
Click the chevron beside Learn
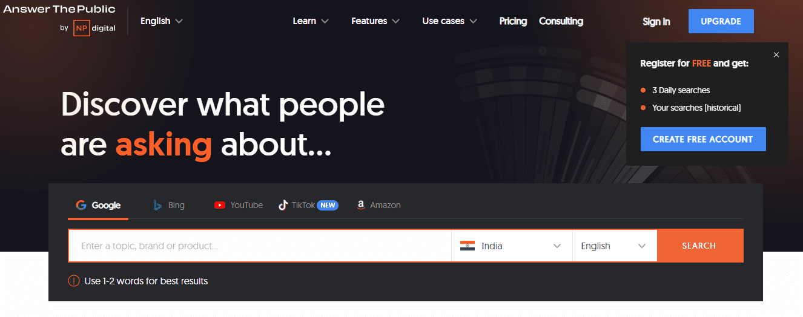325,21
